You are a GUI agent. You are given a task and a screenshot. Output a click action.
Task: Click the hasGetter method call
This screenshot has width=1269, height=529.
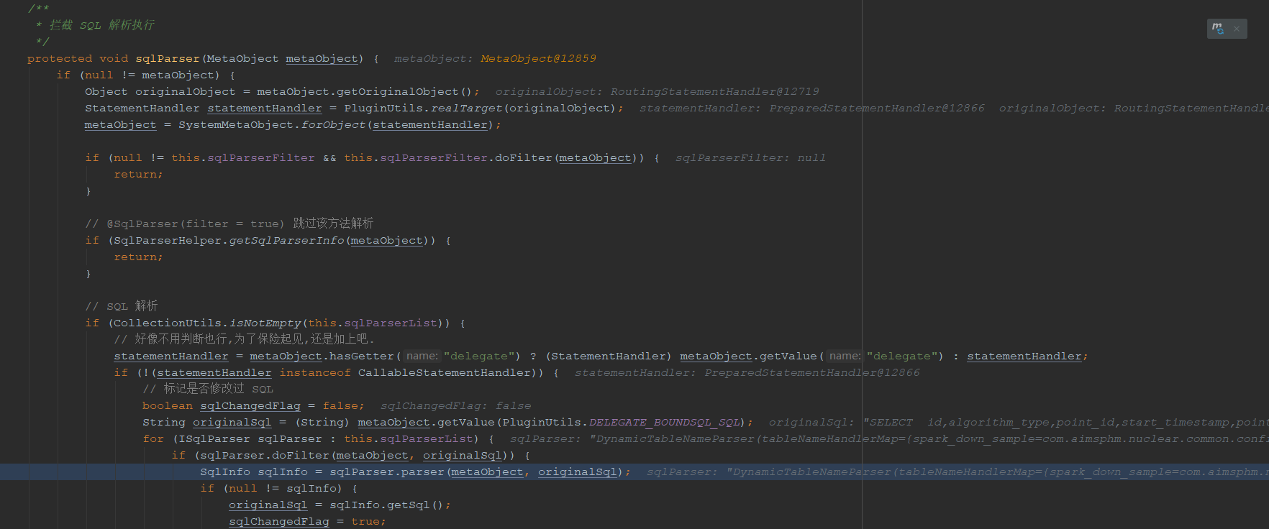(x=362, y=356)
